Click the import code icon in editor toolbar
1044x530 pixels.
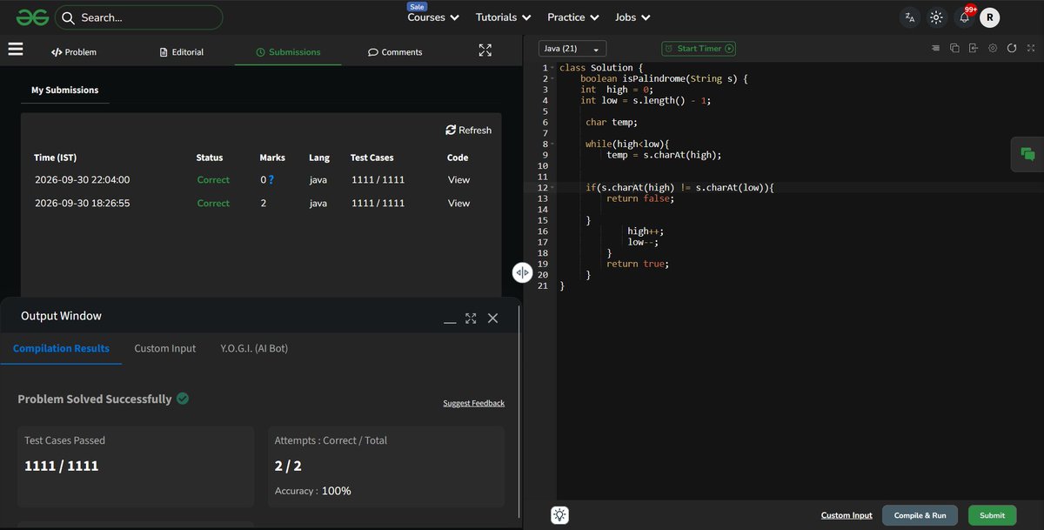click(974, 49)
